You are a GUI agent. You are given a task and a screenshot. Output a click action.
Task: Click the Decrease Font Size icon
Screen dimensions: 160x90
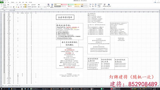(22, 5)
